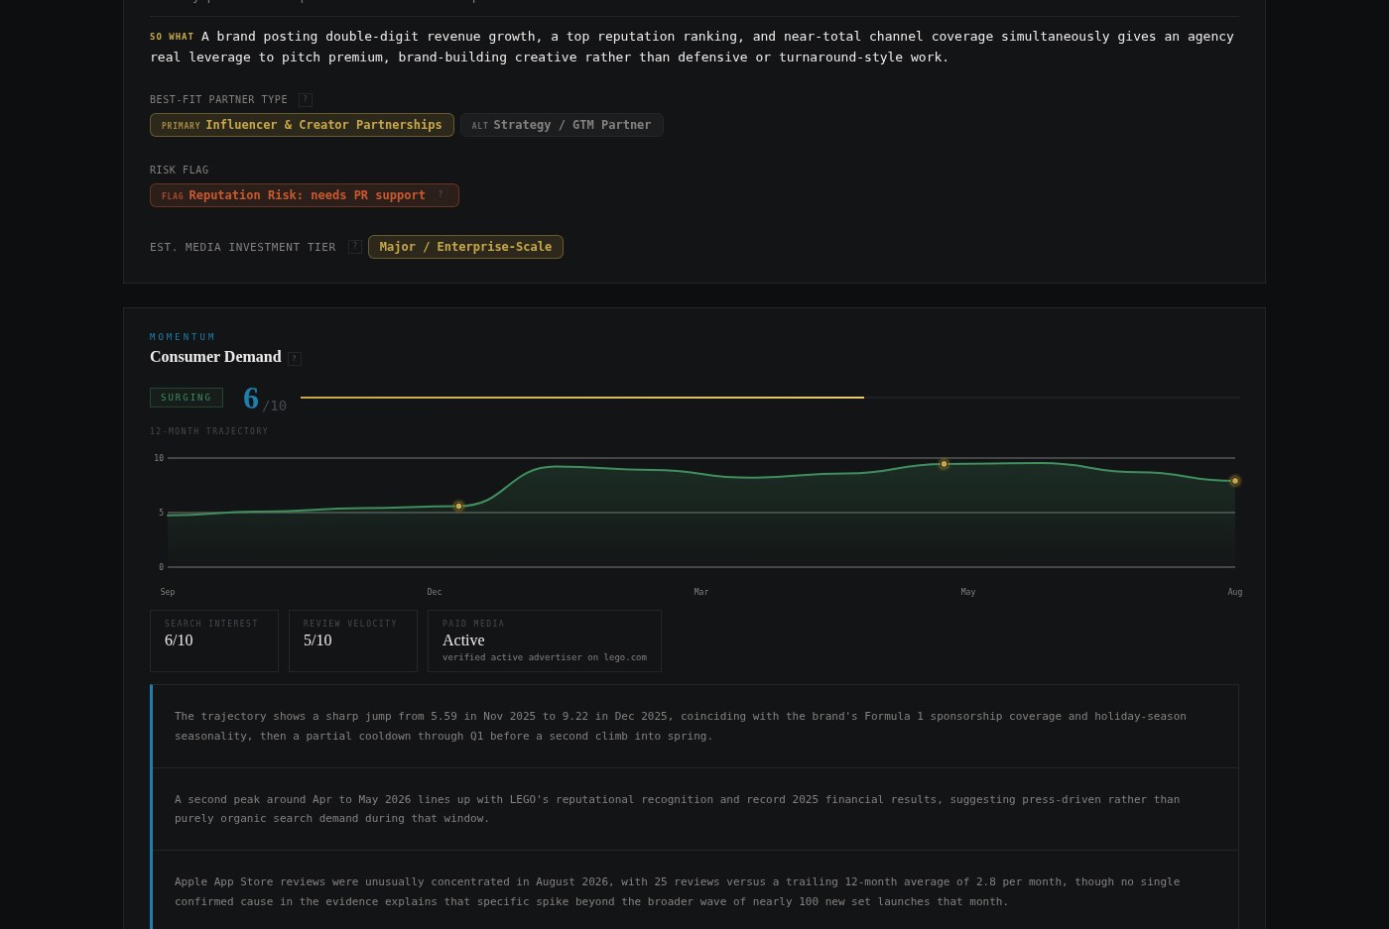The width and height of the screenshot is (1389, 929).
Task: Click the chart data point near May
Action: pos(944,464)
